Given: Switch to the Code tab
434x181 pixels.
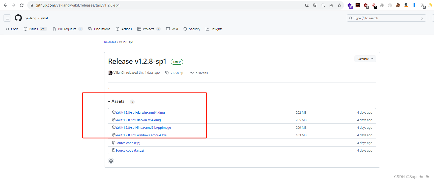Looking at the screenshot, I should coord(12,29).
